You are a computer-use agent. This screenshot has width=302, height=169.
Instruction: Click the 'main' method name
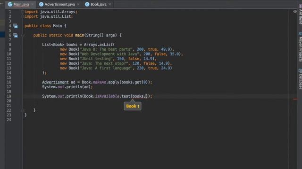click(x=80, y=35)
